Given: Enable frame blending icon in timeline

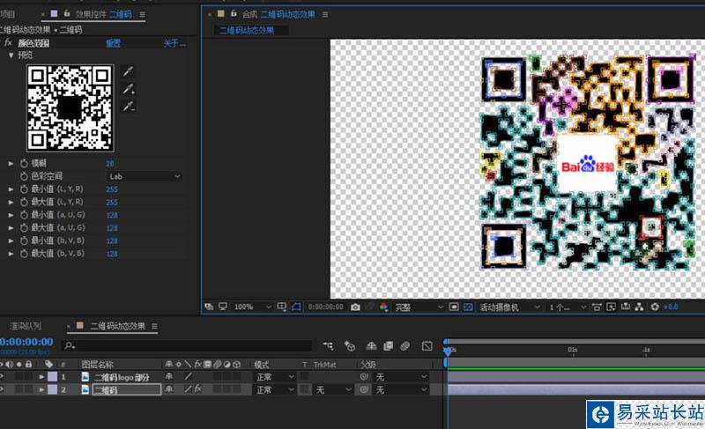Looking at the screenshot, I should [x=388, y=346].
